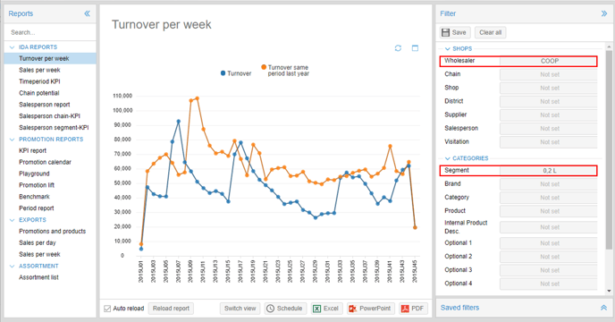Collapse the Reports panel with the double chevron

[x=87, y=13]
